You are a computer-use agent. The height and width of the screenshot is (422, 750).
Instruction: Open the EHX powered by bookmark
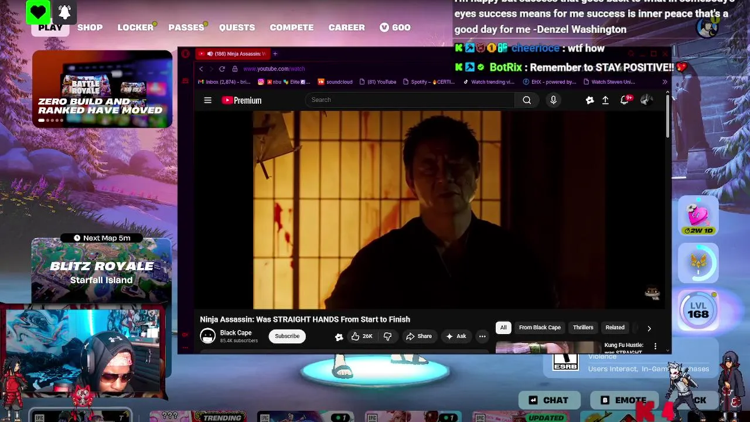click(x=550, y=82)
